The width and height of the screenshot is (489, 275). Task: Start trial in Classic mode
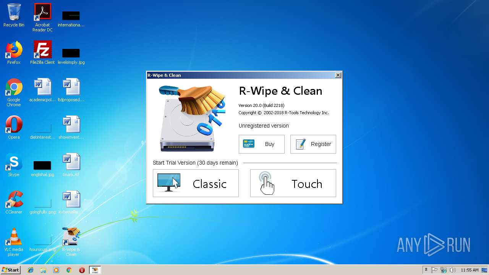point(196,183)
